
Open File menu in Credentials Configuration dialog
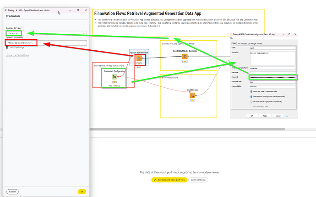(231, 38)
